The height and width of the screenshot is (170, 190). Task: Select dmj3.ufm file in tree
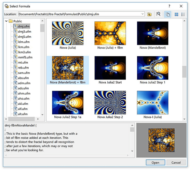coord(24,32)
